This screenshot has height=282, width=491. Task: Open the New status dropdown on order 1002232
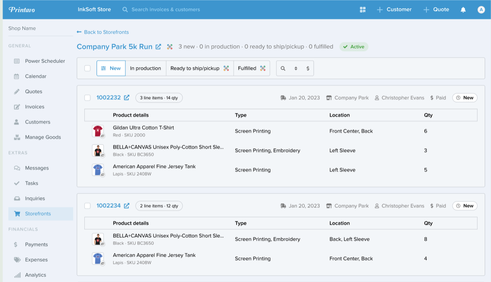click(x=464, y=98)
